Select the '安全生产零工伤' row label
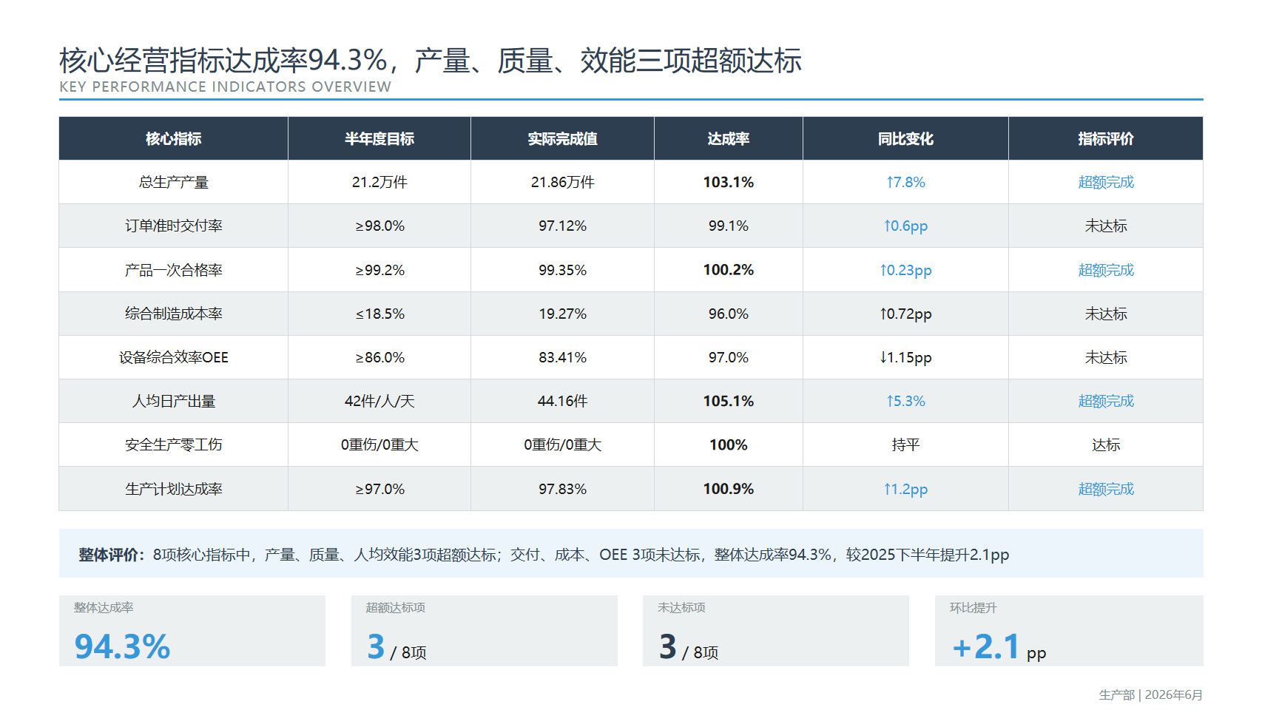Screen dimensions: 1262x710 coord(174,444)
